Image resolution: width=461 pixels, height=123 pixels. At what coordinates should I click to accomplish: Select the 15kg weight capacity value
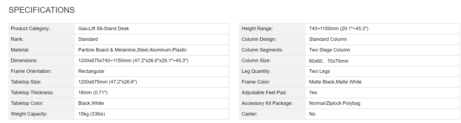pos(92,114)
